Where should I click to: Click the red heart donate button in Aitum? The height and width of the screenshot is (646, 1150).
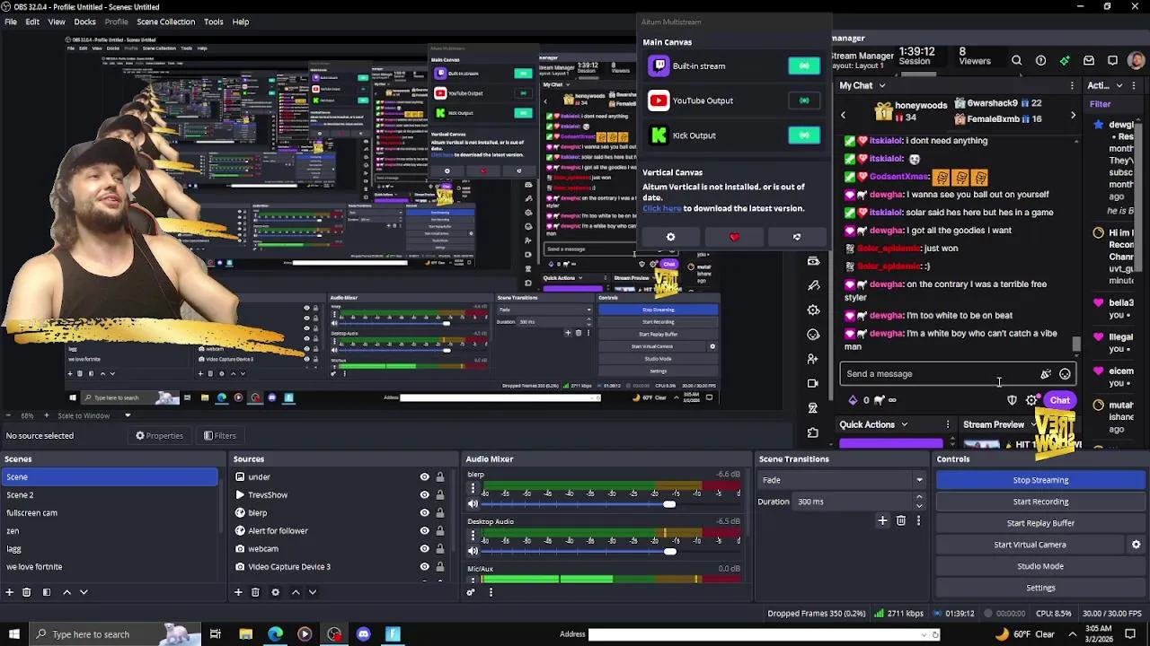(734, 237)
